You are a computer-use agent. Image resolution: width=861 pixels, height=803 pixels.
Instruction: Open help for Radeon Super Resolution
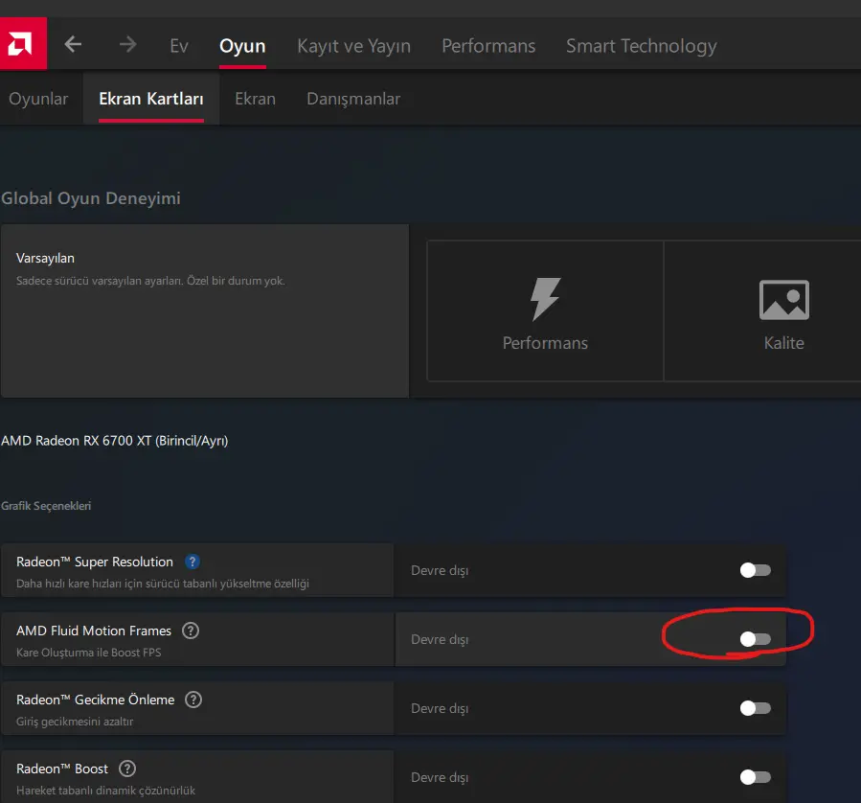tap(193, 562)
